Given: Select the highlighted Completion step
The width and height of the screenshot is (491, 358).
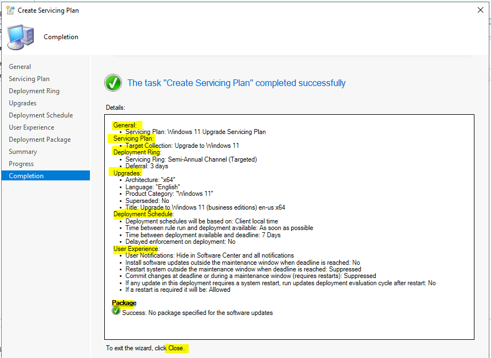Looking at the screenshot, I should tap(46, 176).
